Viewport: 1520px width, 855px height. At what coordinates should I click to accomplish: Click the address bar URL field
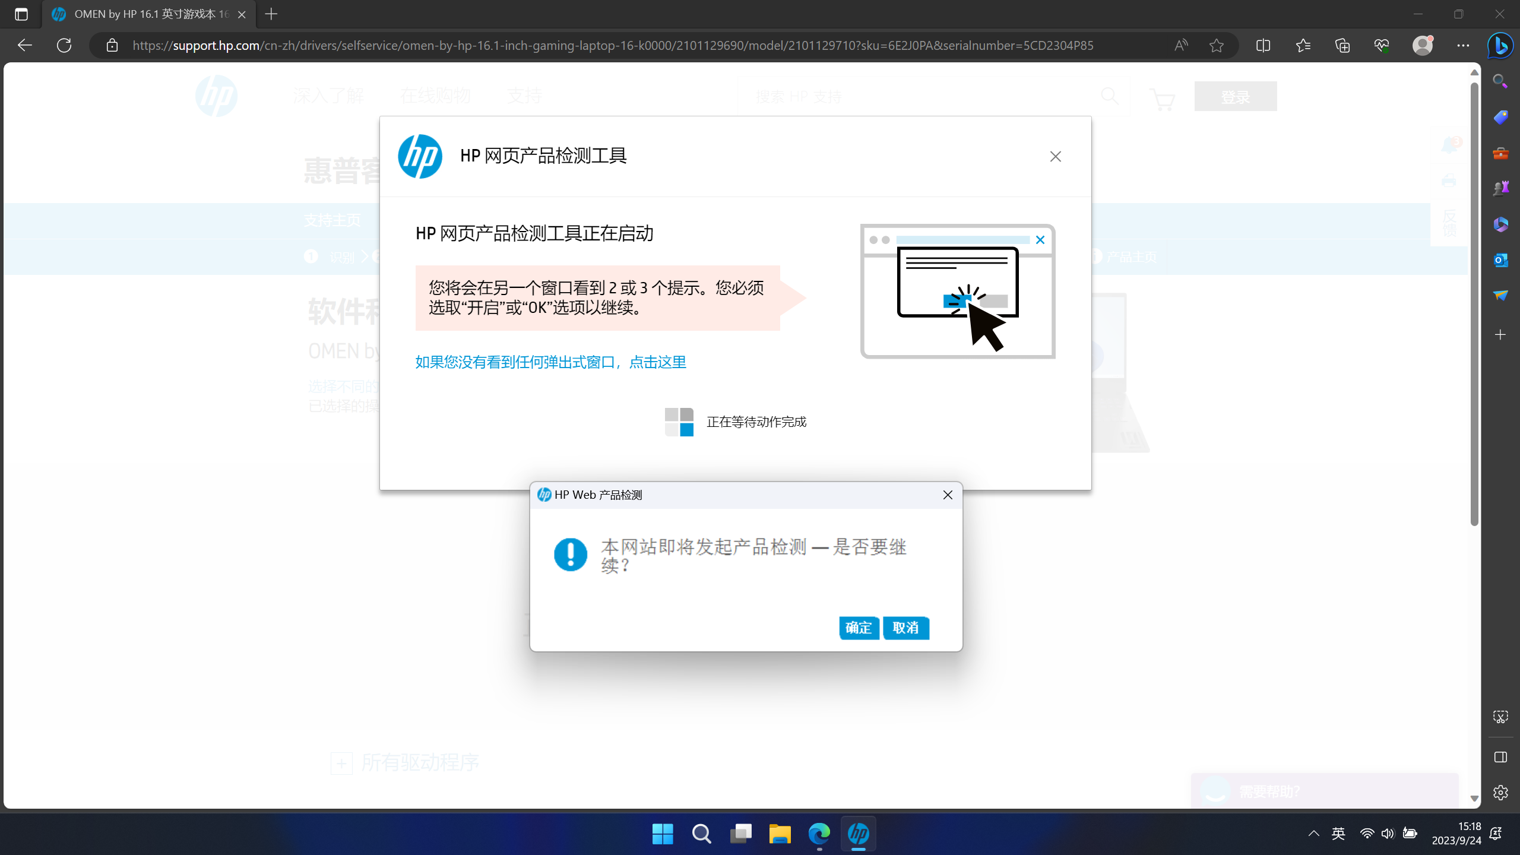click(612, 45)
